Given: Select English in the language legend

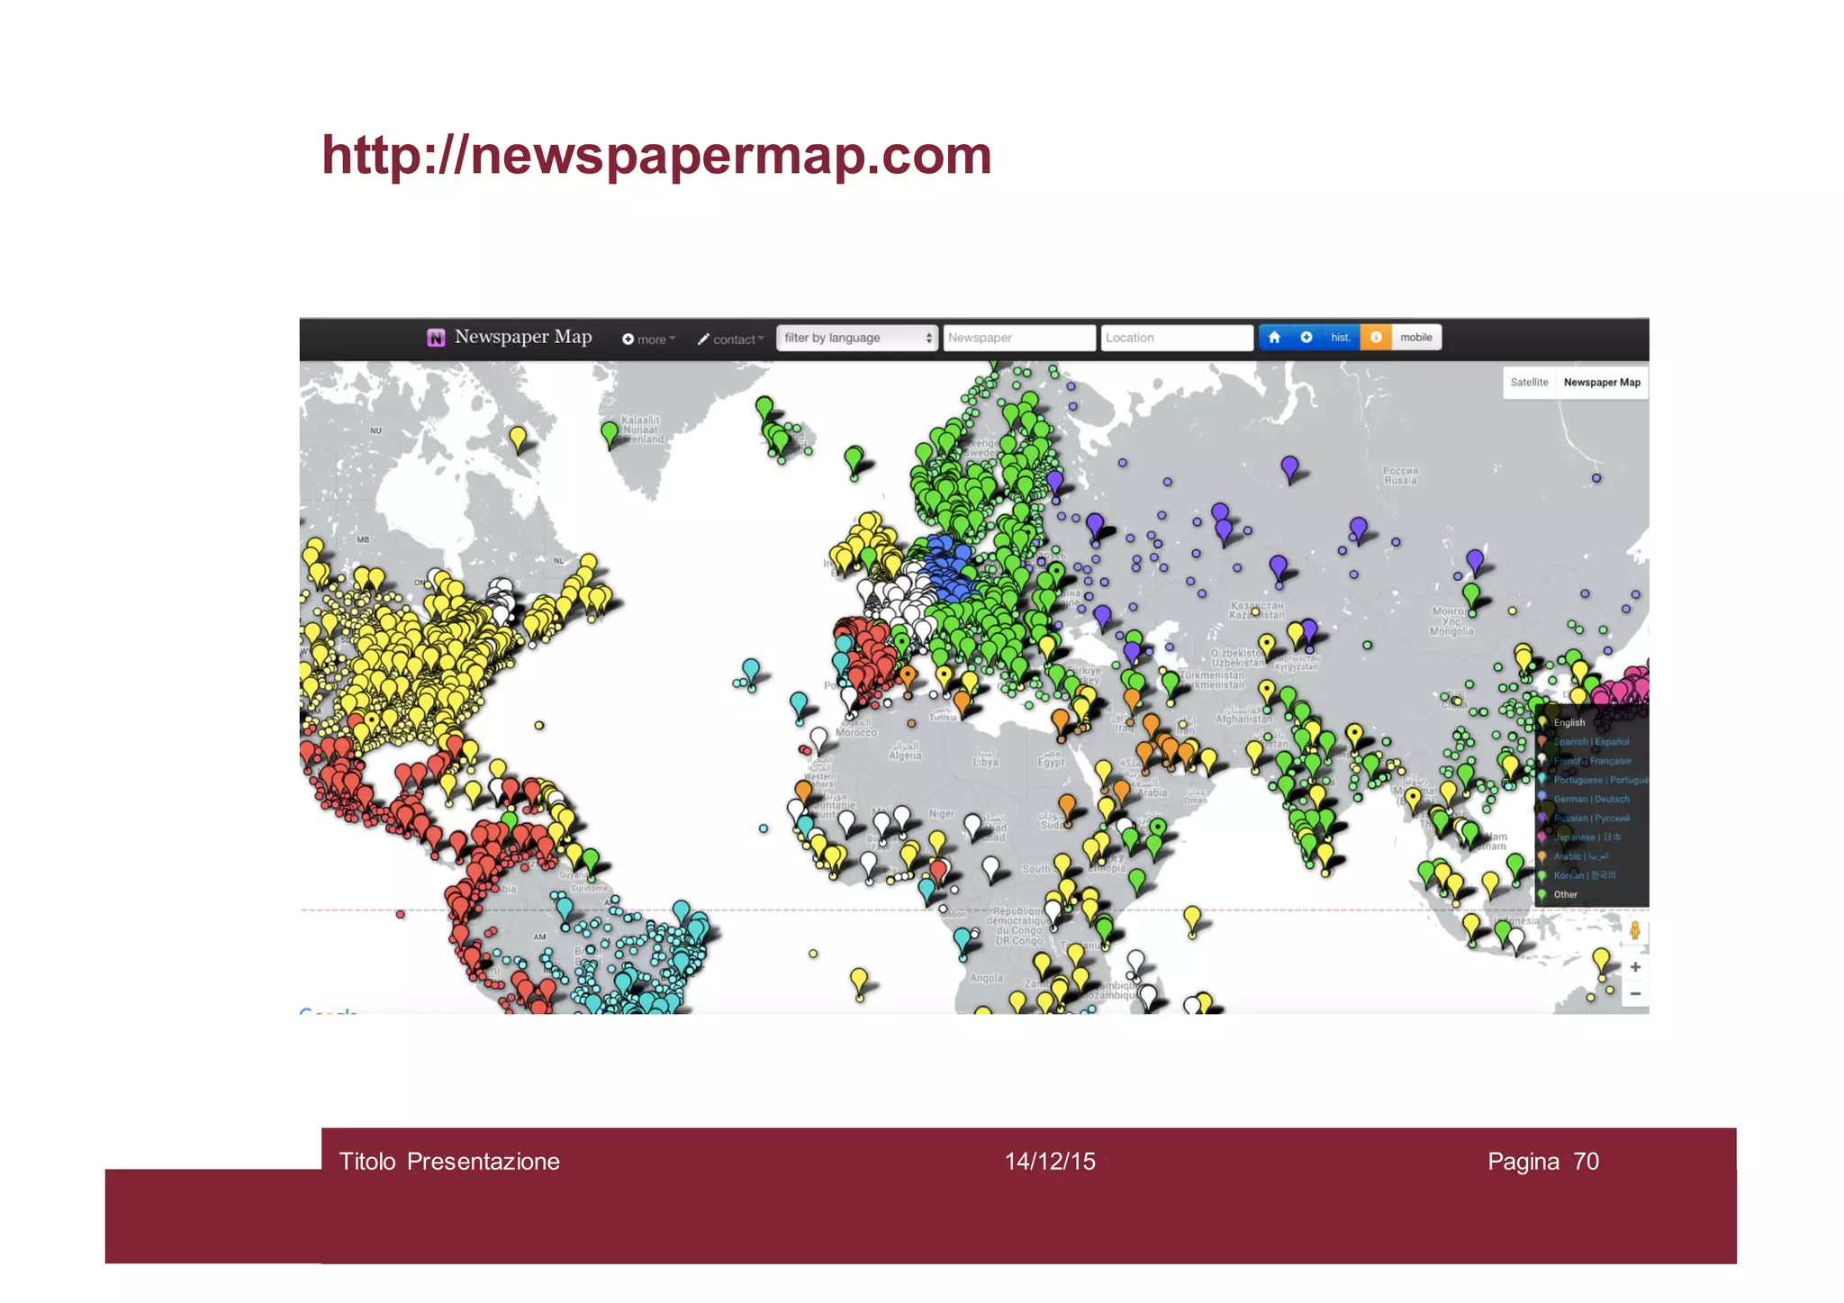Looking at the screenshot, I should coord(1568,723).
